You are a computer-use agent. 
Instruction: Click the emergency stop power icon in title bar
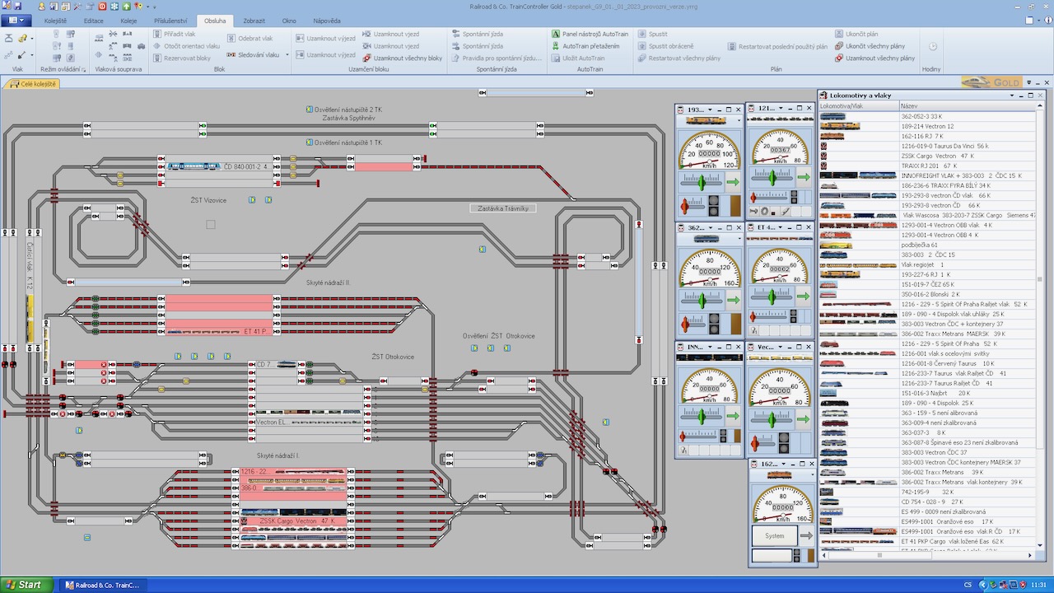(103, 6)
